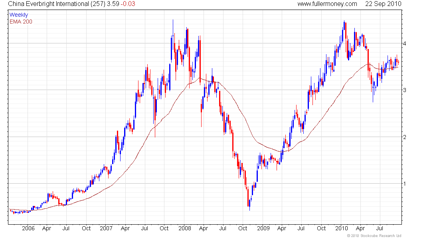
Task: Click the 'Oct' label before 2007
Action: (x=86, y=228)
